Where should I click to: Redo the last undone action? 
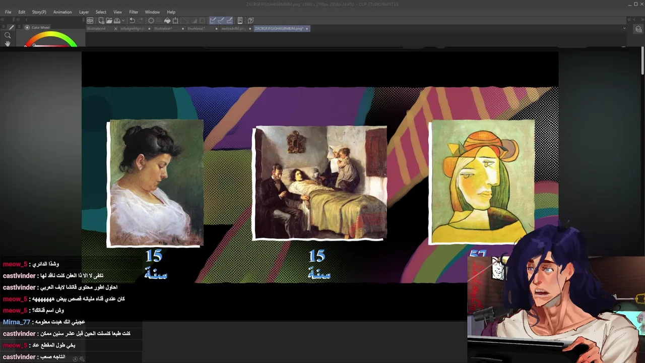(141, 21)
